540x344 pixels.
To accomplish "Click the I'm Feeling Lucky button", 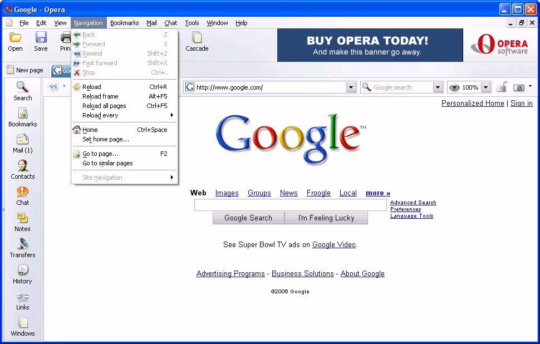I will pyautogui.click(x=326, y=218).
